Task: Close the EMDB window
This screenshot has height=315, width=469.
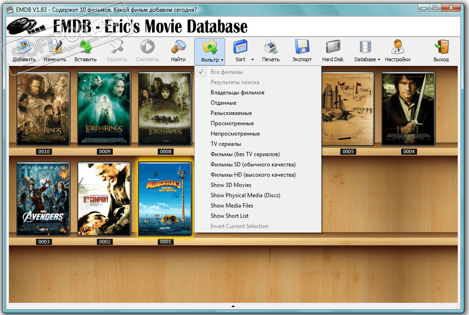Action: [451, 8]
